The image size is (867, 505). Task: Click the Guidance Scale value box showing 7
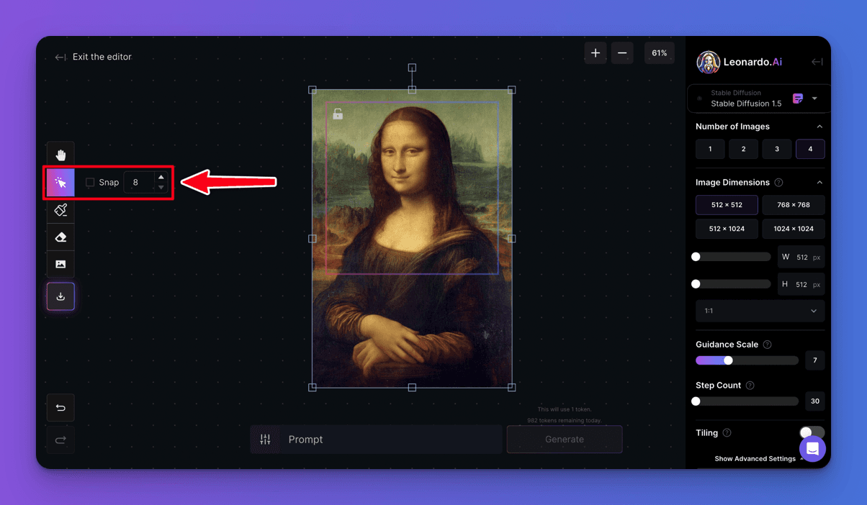(815, 360)
